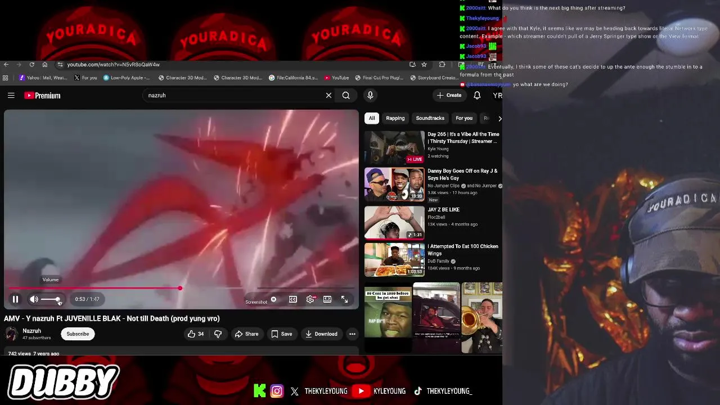Image resolution: width=720 pixels, height=405 pixels.
Task: Open 'Danny Boy Goes Off on Ray J' video title
Action: click(x=462, y=174)
